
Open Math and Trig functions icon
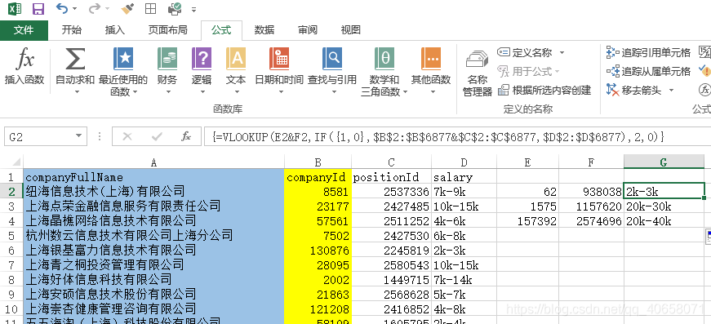(x=384, y=59)
